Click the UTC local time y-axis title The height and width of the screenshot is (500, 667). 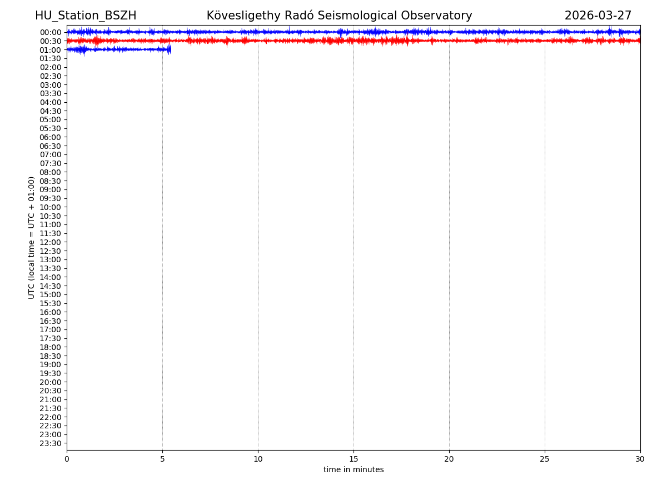tap(32, 237)
